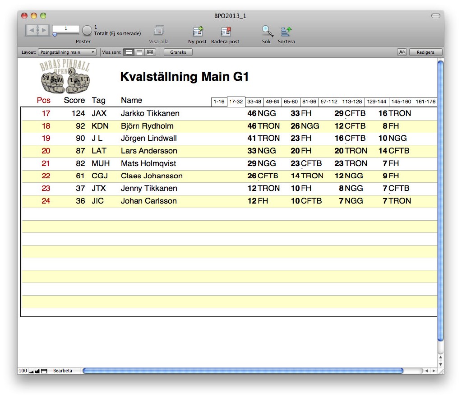This screenshot has height=399, width=462.
Task: Click the Aa formatting bar button
Action: pos(402,52)
